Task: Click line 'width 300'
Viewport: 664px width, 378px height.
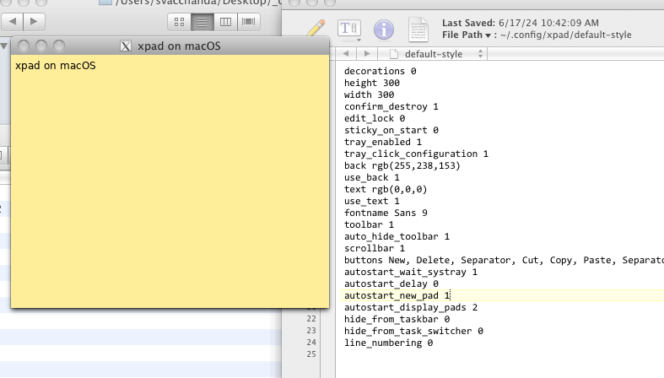Action: coord(369,94)
